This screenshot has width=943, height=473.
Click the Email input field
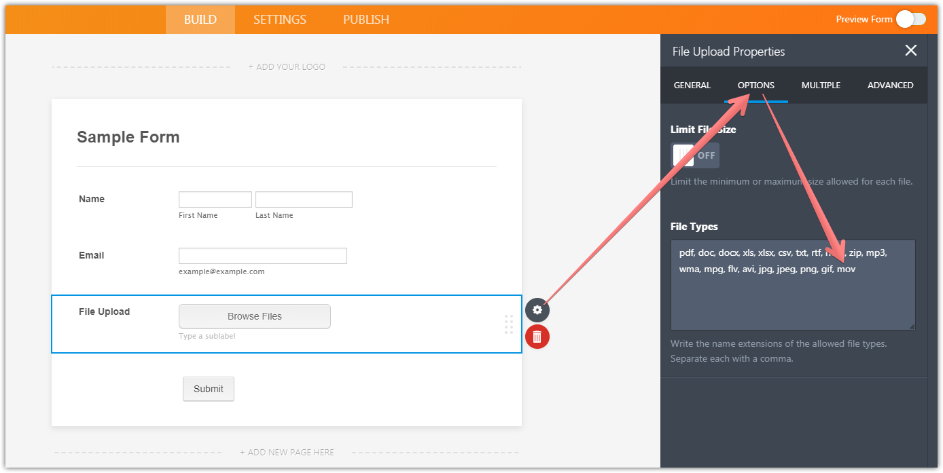(x=263, y=256)
